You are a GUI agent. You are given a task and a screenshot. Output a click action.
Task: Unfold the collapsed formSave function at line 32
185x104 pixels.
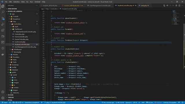pyautogui.click(x=46, y=42)
